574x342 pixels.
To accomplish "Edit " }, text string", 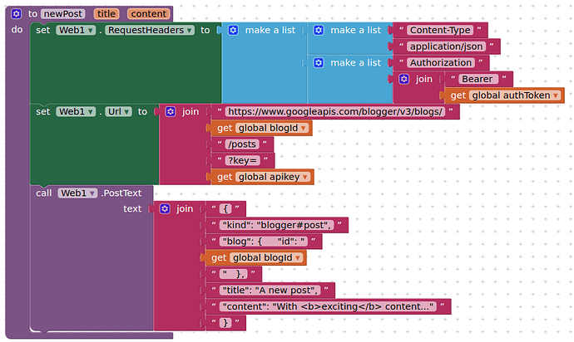I will click(234, 274).
